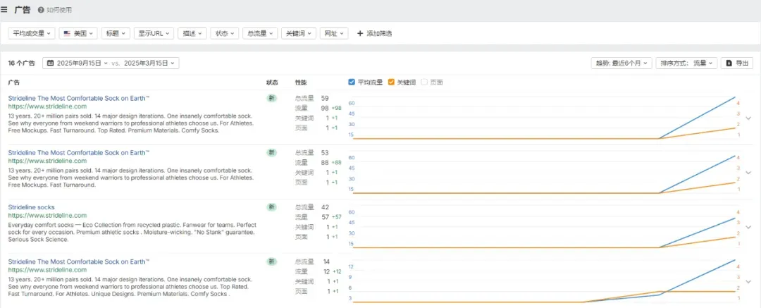Click the 添加筛选 button

point(374,34)
